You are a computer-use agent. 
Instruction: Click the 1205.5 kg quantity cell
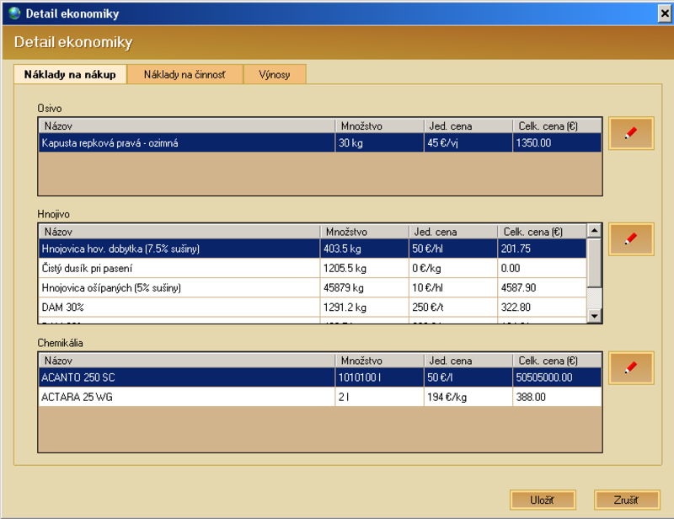[x=365, y=268]
